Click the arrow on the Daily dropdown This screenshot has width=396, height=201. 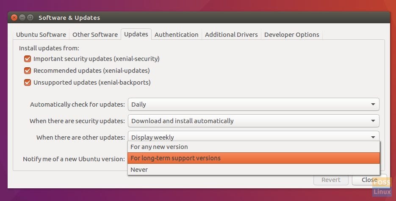[x=373, y=105]
